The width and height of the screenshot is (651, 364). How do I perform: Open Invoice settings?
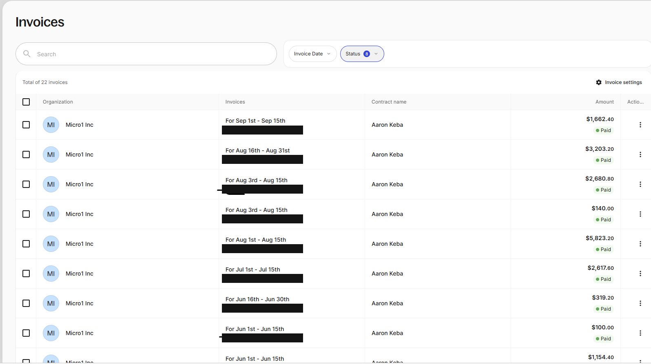pyautogui.click(x=619, y=82)
